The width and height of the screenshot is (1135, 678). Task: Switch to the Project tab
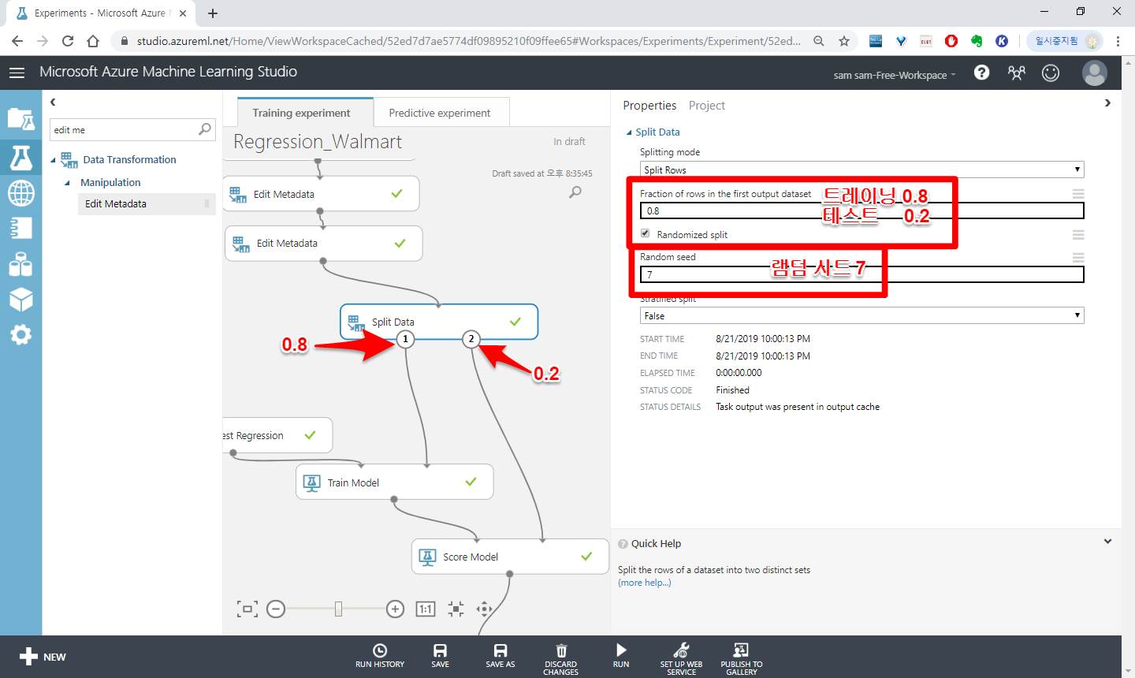[707, 106]
